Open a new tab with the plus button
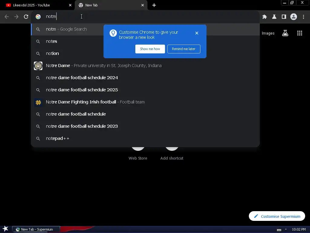Viewport: 310px width, 233px height. coord(154,5)
